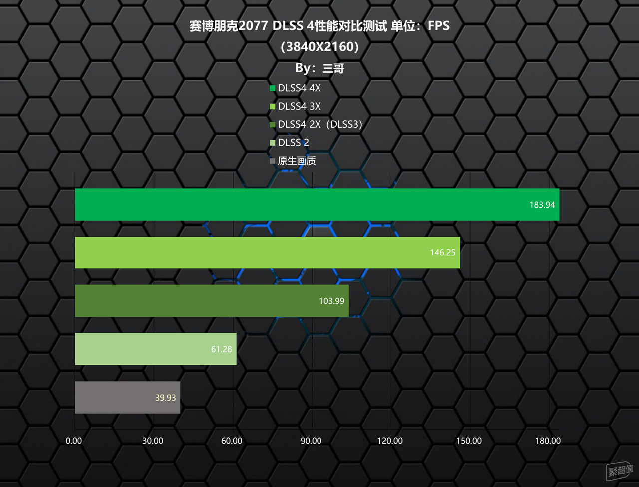Viewport: 639px width, 487px height.
Task: Click the 120.00 axis label
Action: [390, 441]
